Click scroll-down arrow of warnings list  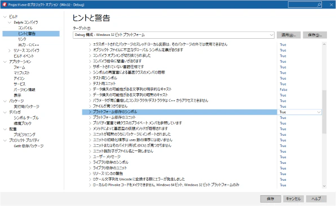pos(324,186)
